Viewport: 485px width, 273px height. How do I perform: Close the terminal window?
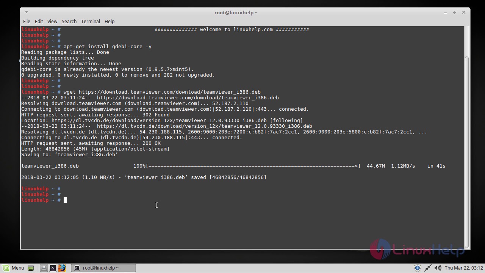[464, 13]
